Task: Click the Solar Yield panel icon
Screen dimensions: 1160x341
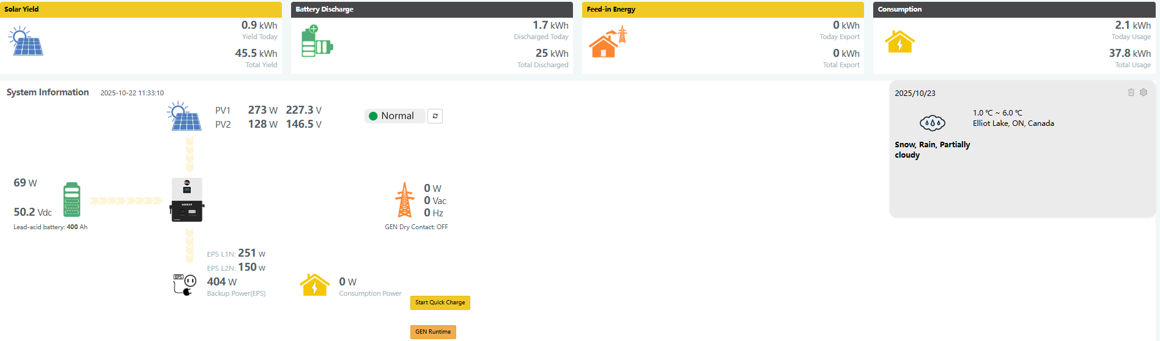Action: [26, 42]
